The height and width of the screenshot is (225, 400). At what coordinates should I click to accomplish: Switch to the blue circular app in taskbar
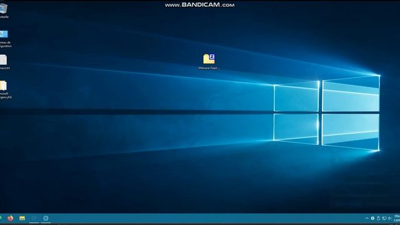click(46, 218)
